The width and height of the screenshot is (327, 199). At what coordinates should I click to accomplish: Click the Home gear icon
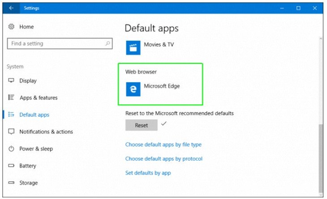pos(11,27)
